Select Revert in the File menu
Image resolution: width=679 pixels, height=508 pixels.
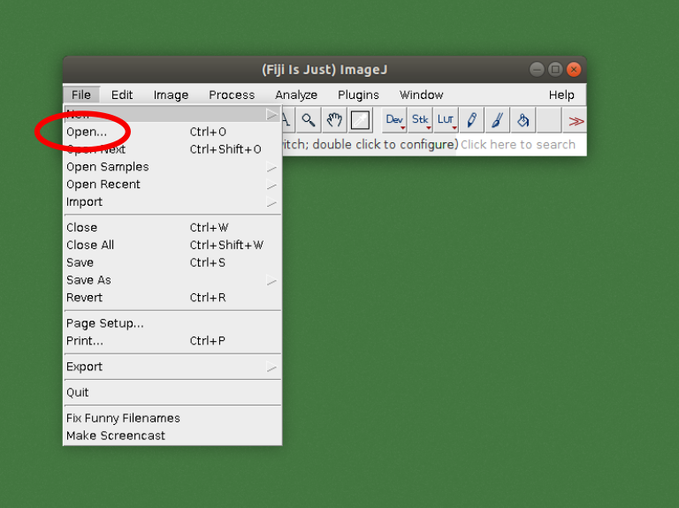tap(172, 297)
